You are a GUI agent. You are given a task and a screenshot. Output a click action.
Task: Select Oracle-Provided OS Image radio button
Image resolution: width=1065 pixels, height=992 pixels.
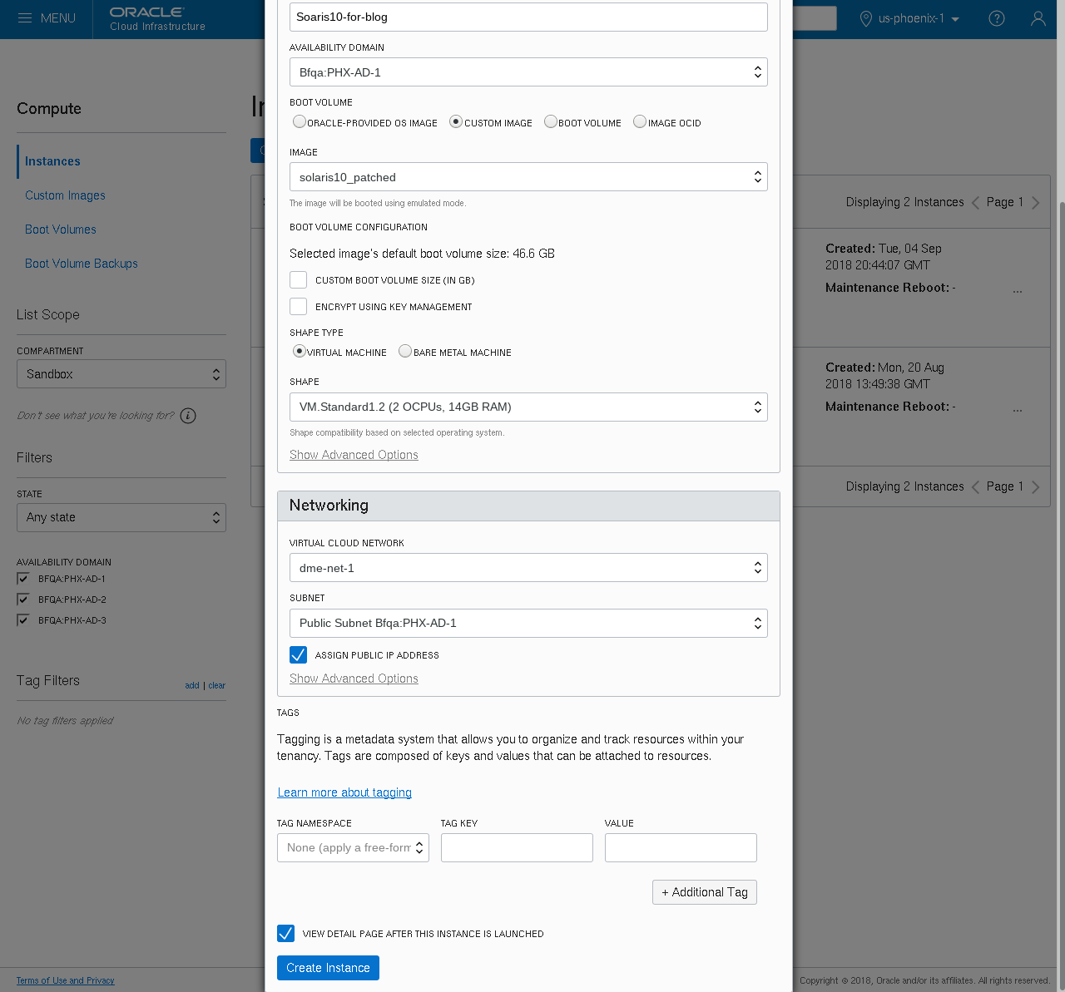pos(300,121)
